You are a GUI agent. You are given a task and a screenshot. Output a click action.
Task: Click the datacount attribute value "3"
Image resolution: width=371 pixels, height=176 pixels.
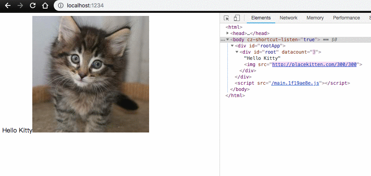(314, 52)
